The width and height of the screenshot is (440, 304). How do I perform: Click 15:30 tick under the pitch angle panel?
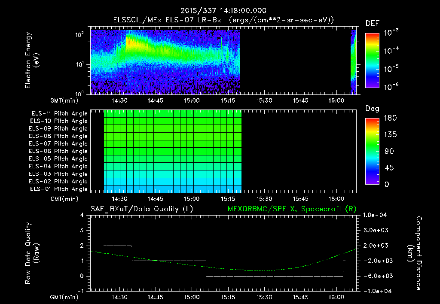(x=264, y=199)
